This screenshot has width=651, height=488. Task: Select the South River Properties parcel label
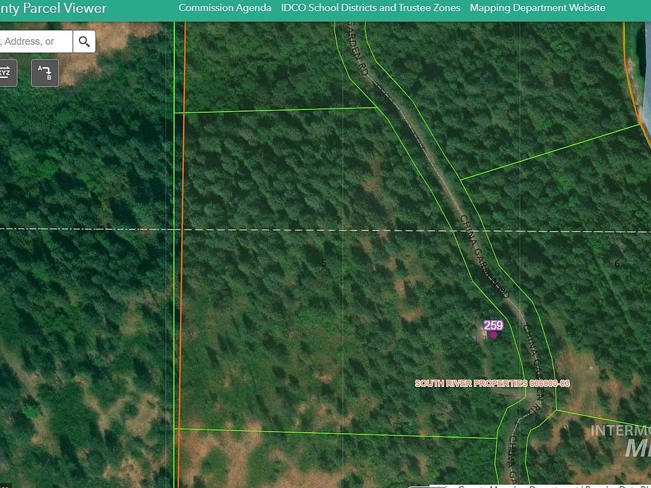pyautogui.click(x=492, y=384)
